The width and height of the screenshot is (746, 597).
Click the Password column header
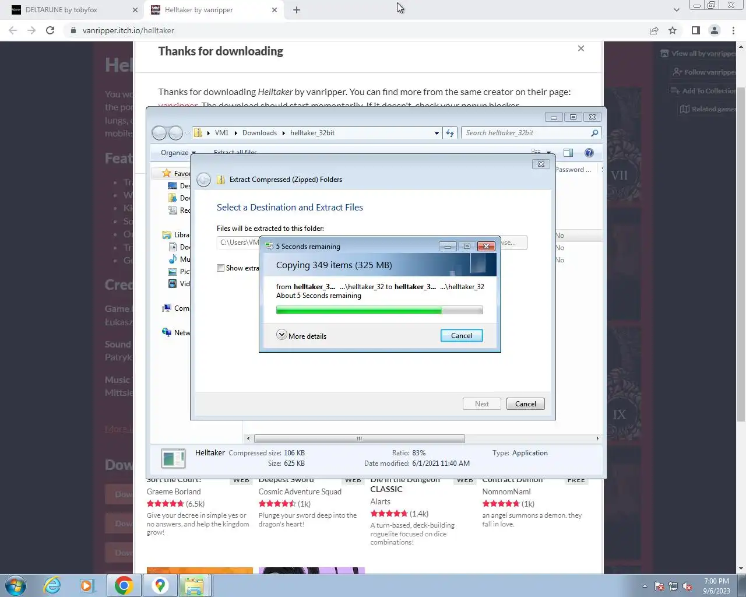573,170
